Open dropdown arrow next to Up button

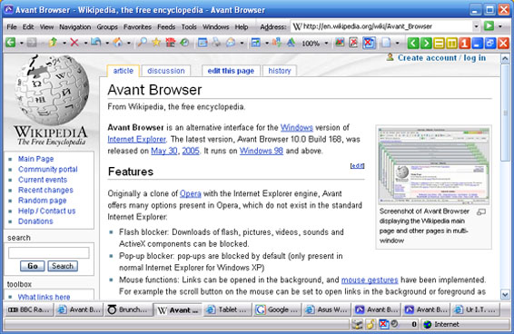(x=64, y=43)
